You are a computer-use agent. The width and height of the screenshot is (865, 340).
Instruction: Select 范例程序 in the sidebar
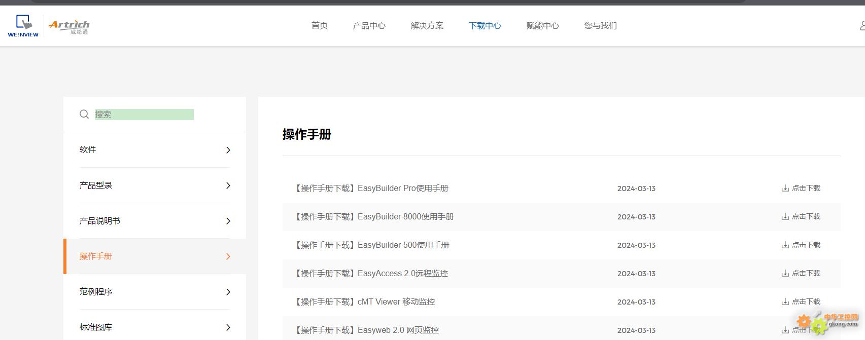(x=96, y=292)
